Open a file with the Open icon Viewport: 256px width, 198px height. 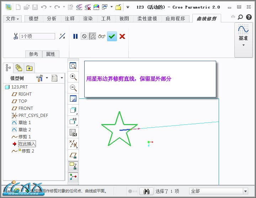click(x=26, y=7)
